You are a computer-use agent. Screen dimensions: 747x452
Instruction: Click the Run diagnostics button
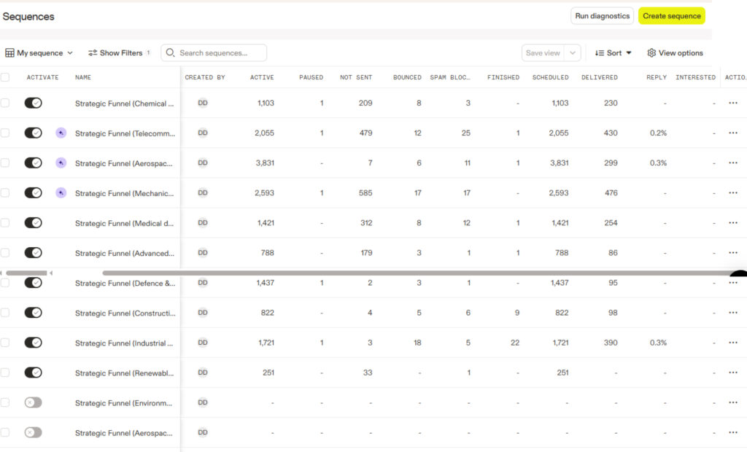click(x=602, y=16)
